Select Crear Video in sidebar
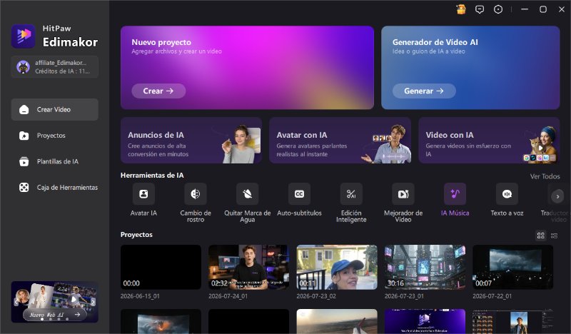 coord(55,109)
